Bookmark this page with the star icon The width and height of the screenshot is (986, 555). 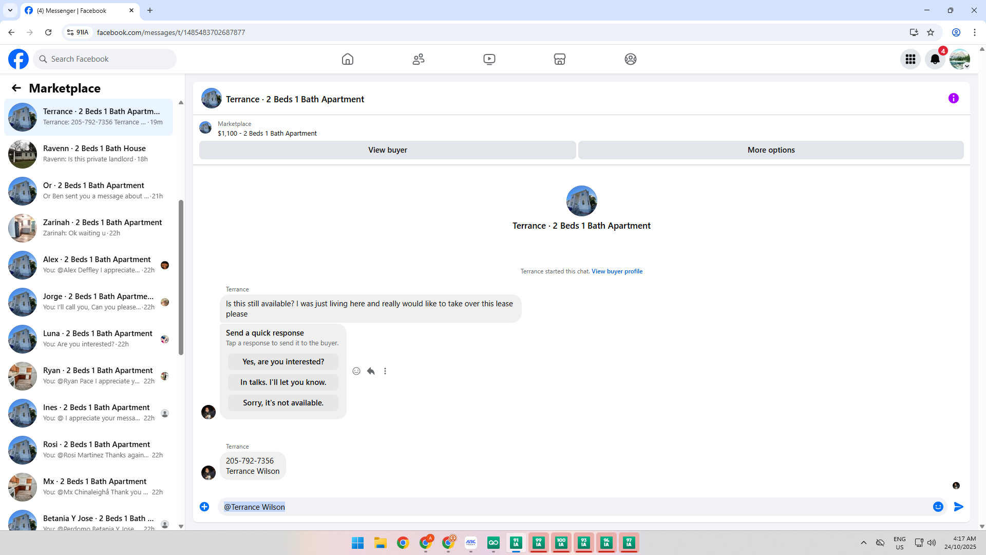tap(931, 32)
